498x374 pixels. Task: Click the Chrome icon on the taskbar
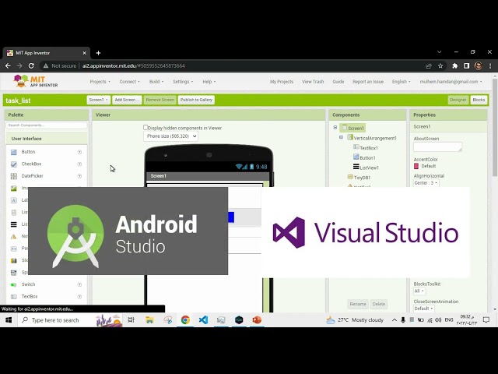pos(185,319)
